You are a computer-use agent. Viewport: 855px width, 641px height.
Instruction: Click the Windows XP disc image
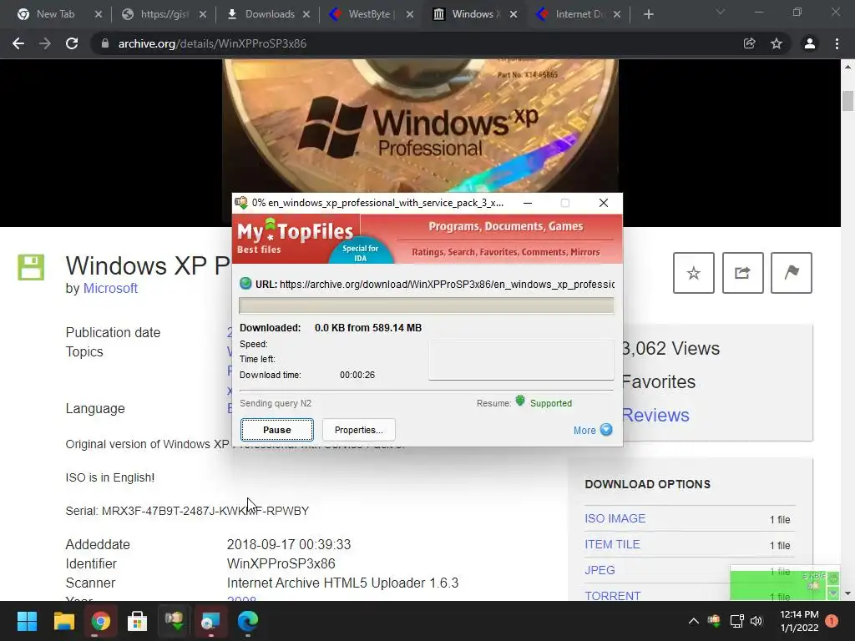coord(420,125)
